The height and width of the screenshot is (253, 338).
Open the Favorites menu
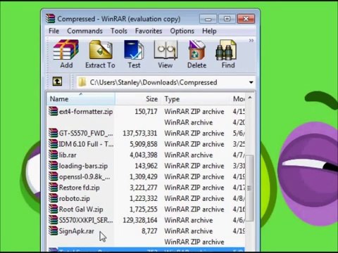149,31
